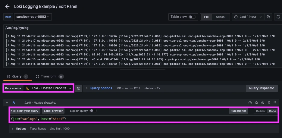Click the zoom out time range icon
Viewport: 282px width, 138px height.
coord(268,17)
